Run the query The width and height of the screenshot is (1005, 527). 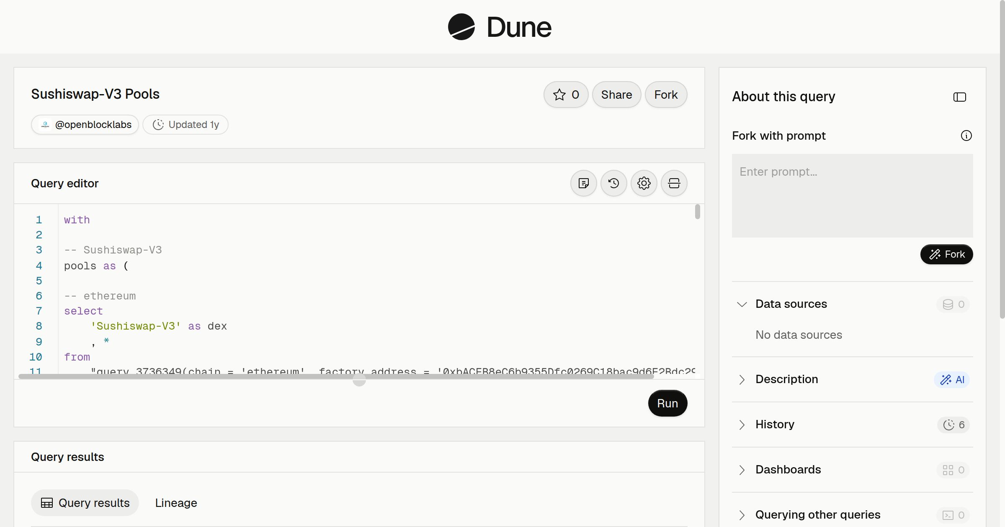[667, 403]
